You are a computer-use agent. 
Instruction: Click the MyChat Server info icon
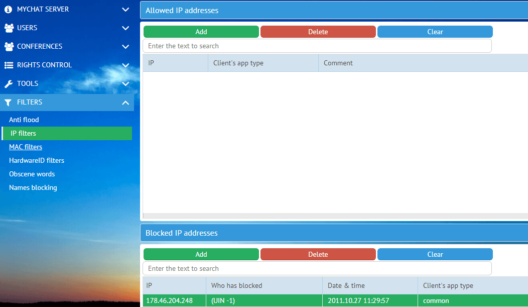tap(8, 9)
